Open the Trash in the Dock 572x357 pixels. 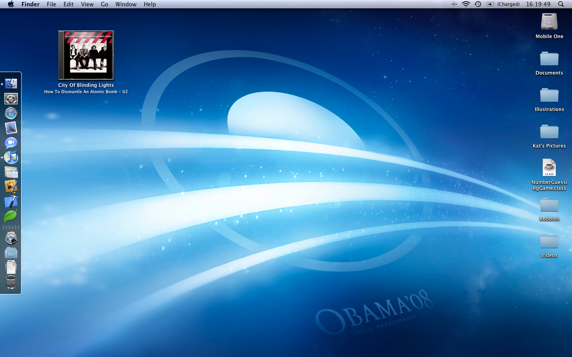pyautogui.click(x=11, y=282)
